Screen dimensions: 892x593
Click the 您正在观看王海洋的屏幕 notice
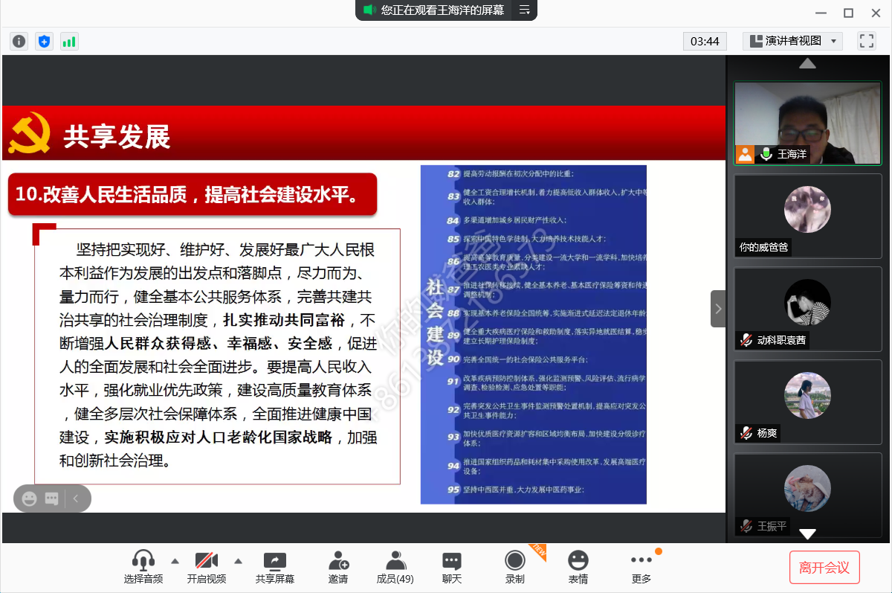442,10
